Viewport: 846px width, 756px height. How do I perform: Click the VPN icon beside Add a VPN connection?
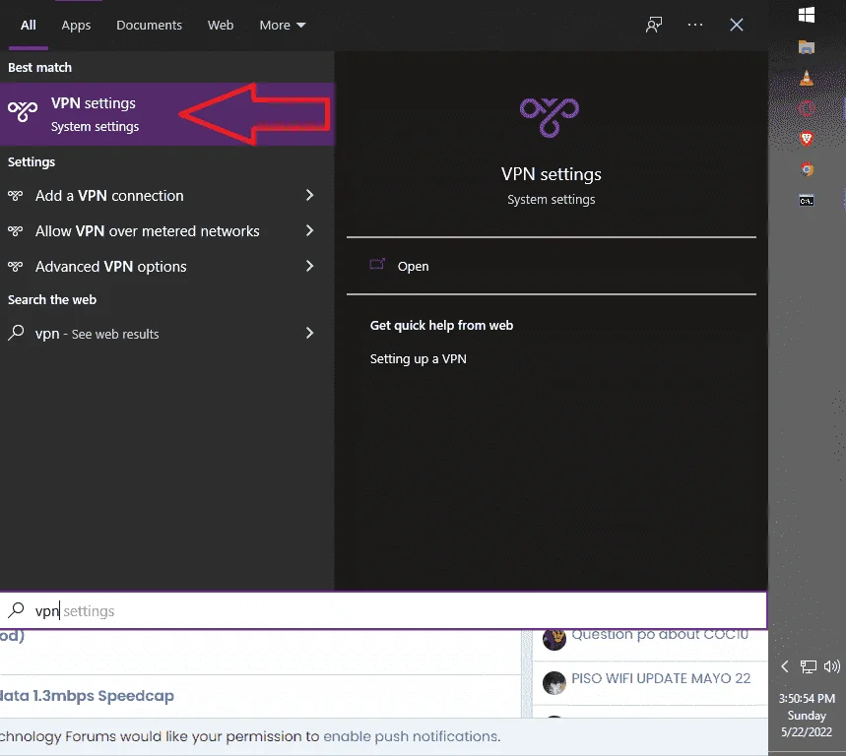tap(16, 195)
